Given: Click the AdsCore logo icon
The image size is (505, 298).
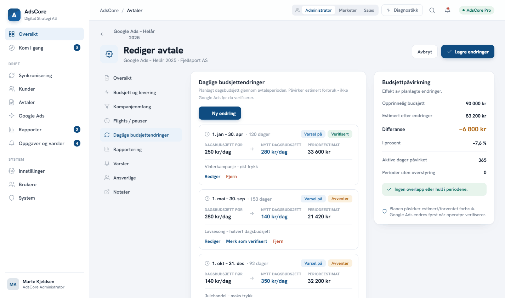Looking at the screenshot, I should pyautogui.click(x=14, y=15).
